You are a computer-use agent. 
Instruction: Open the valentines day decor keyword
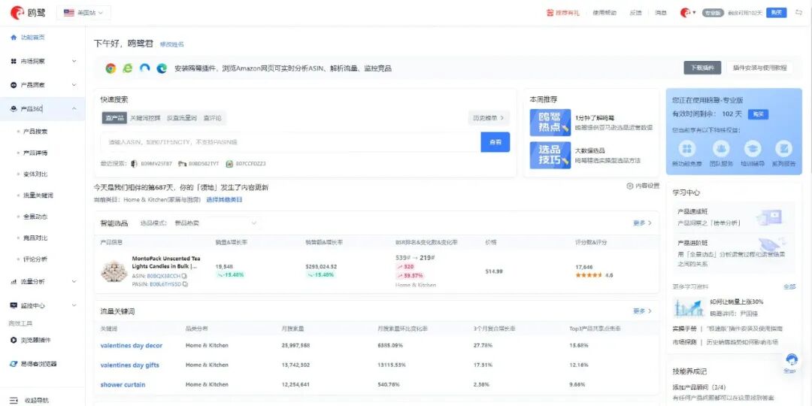pos(131,345)
